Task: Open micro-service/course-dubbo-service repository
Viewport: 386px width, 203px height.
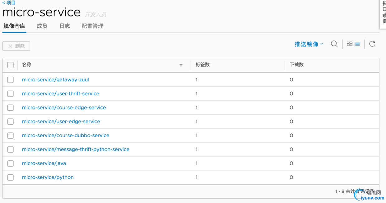Action: pyautogui.click(x=65, y=135)
